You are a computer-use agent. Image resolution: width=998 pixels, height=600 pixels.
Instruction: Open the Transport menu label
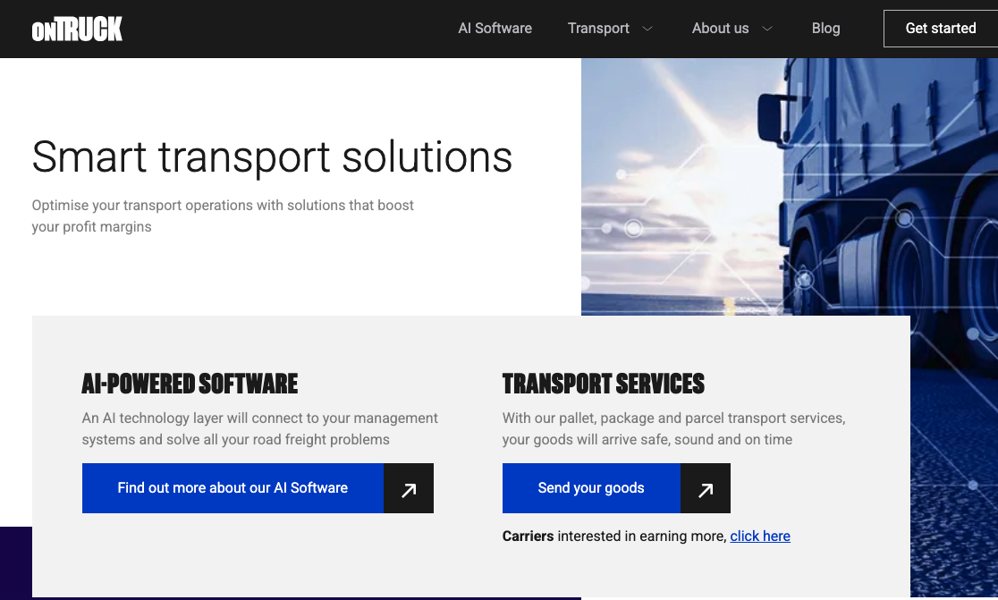598,29
